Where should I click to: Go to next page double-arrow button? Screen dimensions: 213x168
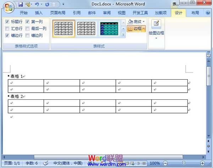208,151
